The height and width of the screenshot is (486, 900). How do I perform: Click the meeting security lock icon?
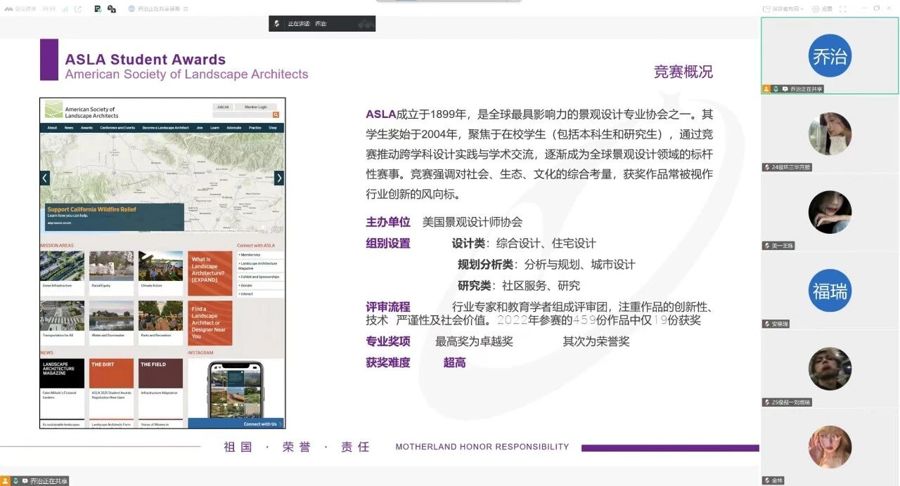(x=111, y=9)
